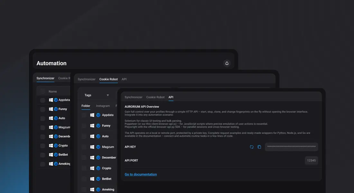This screenshot has height=193, width=354.
Task: Check the box for Appdata in Synchronizer list
Action: (x=42, y=100)
